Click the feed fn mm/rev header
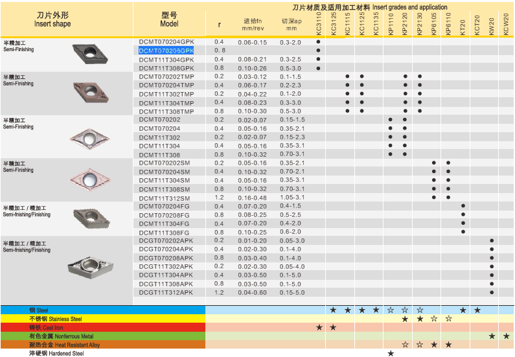 253,25
